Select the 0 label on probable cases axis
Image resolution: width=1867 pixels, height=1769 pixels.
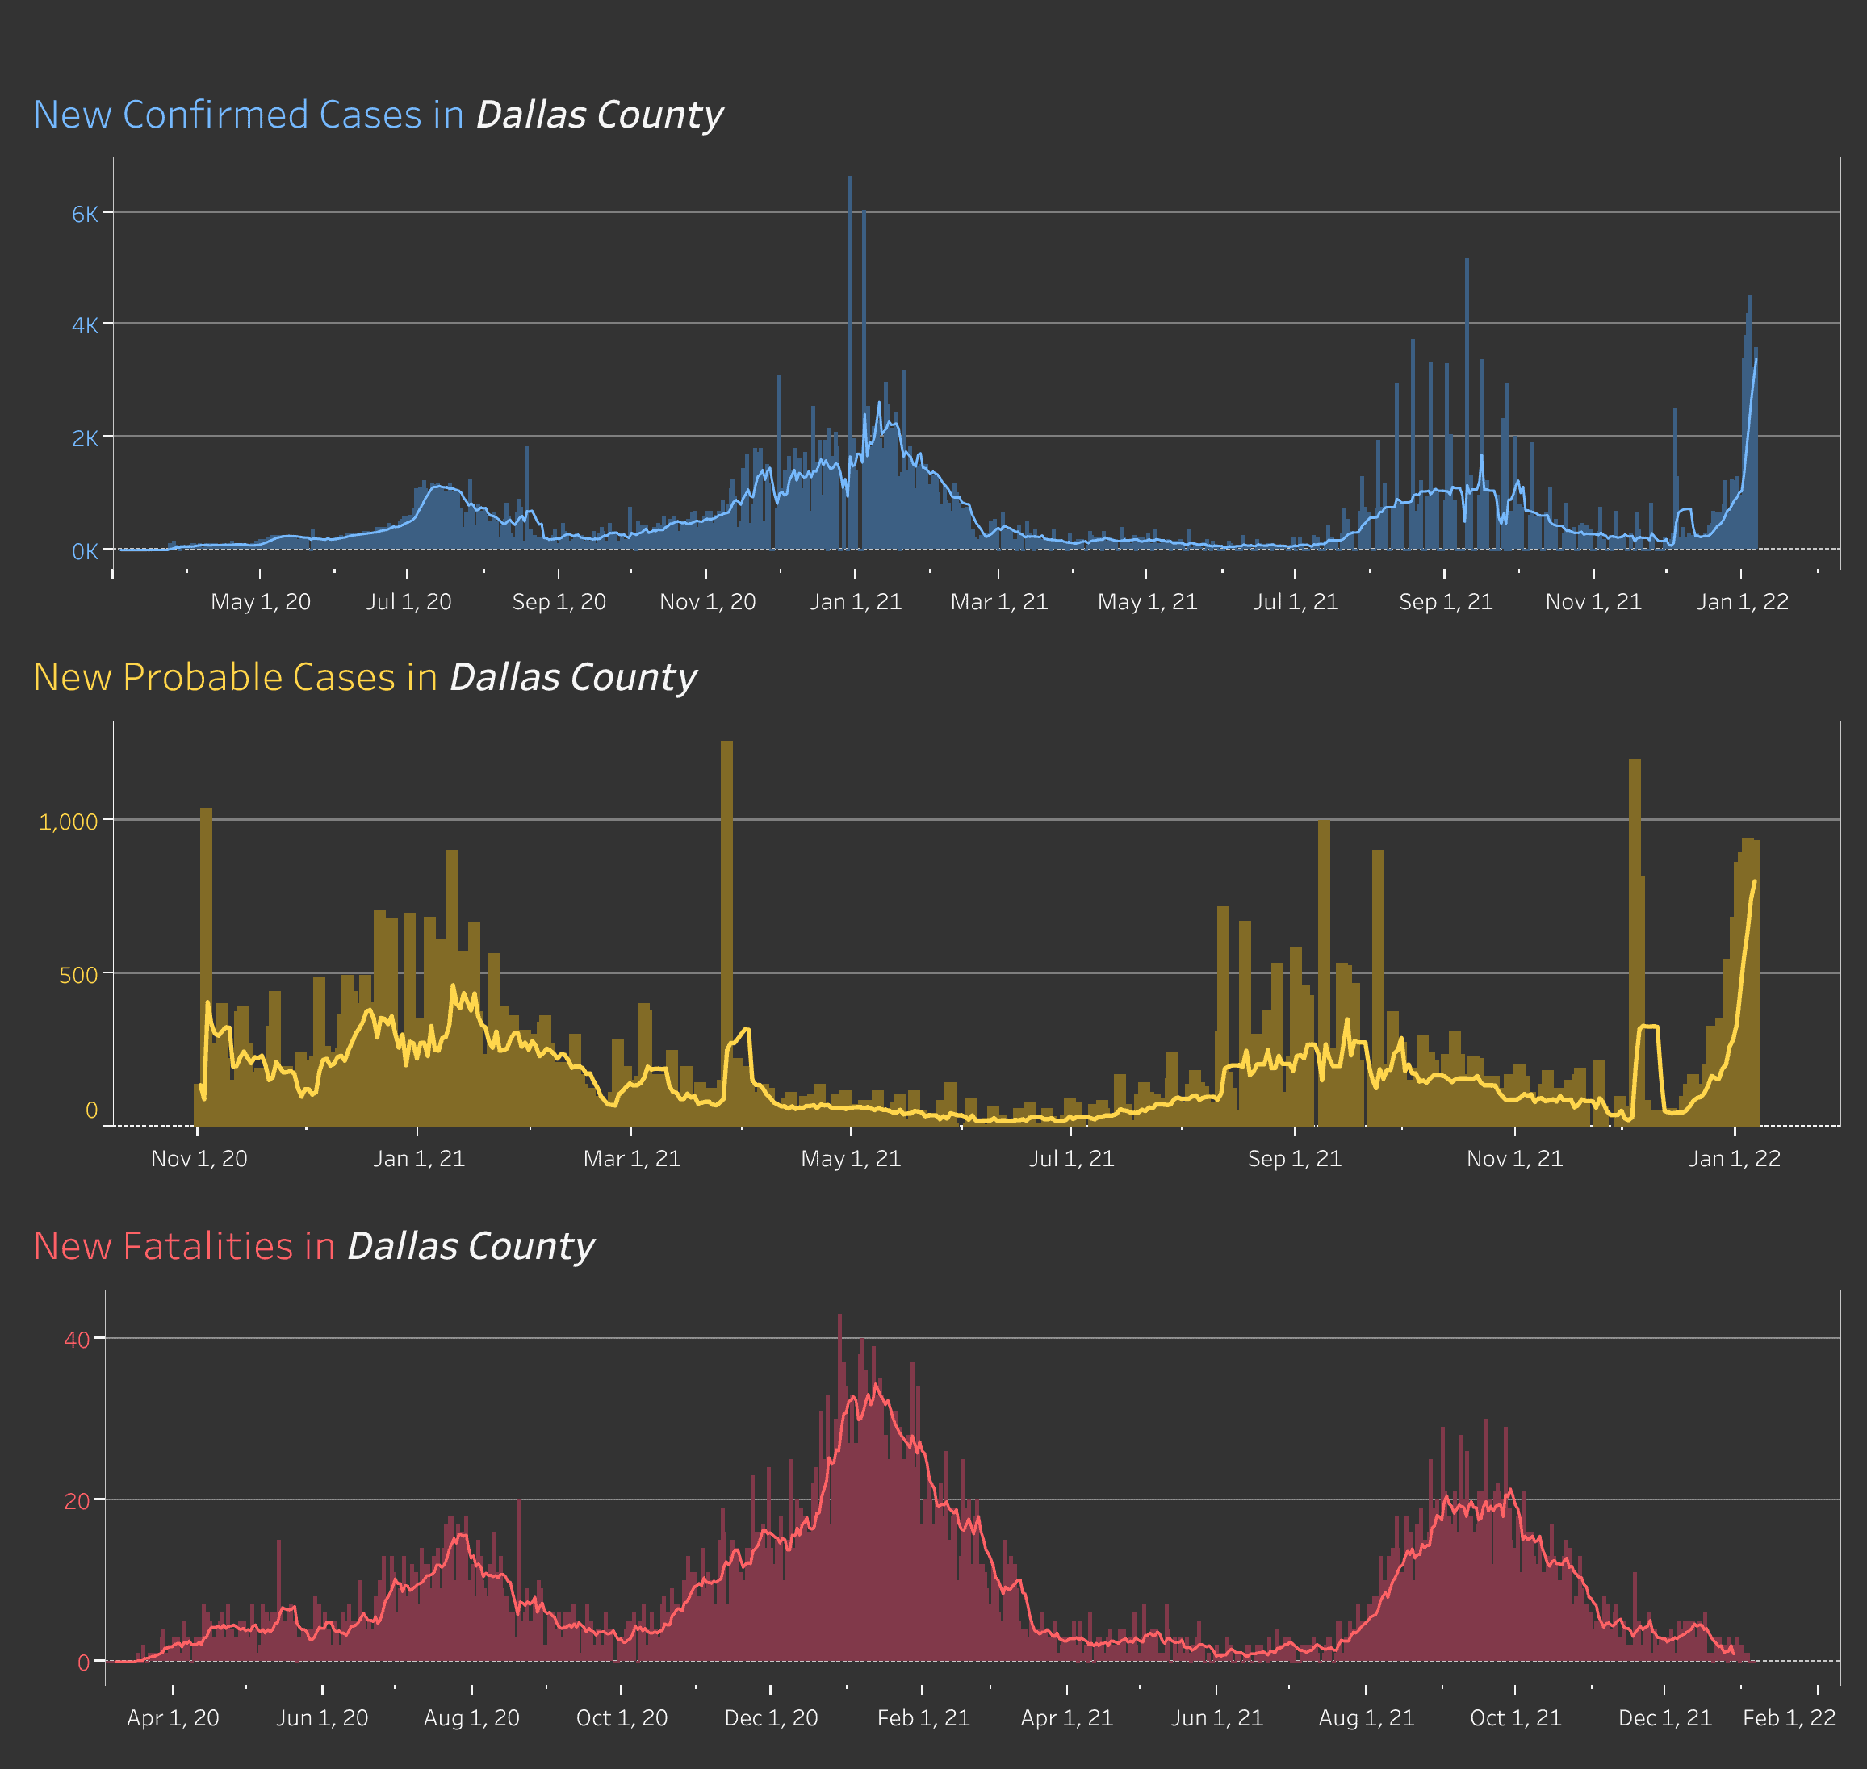(91, 1110)
